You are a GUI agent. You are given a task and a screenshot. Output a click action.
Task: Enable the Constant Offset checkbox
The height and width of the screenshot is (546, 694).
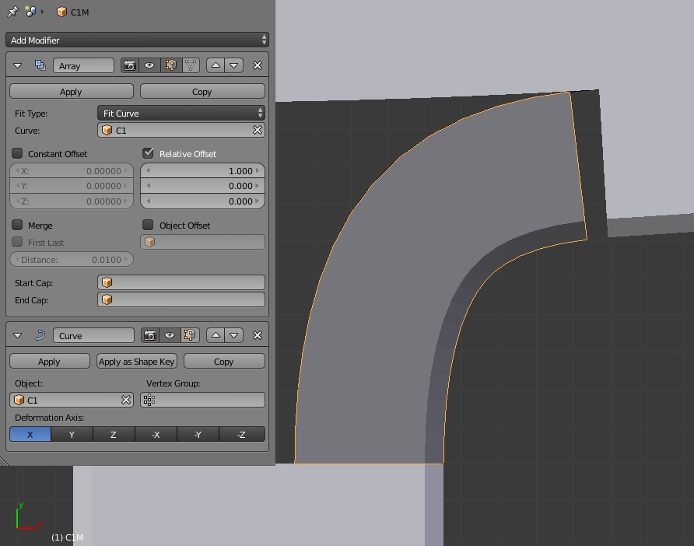[17, 153]
